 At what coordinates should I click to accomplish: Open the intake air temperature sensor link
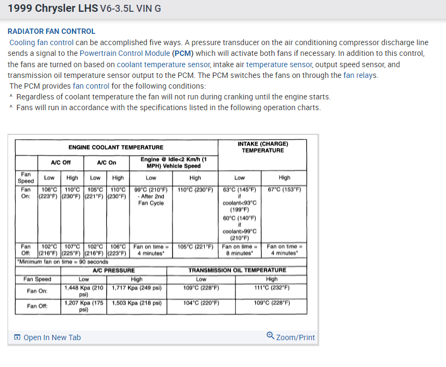pos(279,64)
